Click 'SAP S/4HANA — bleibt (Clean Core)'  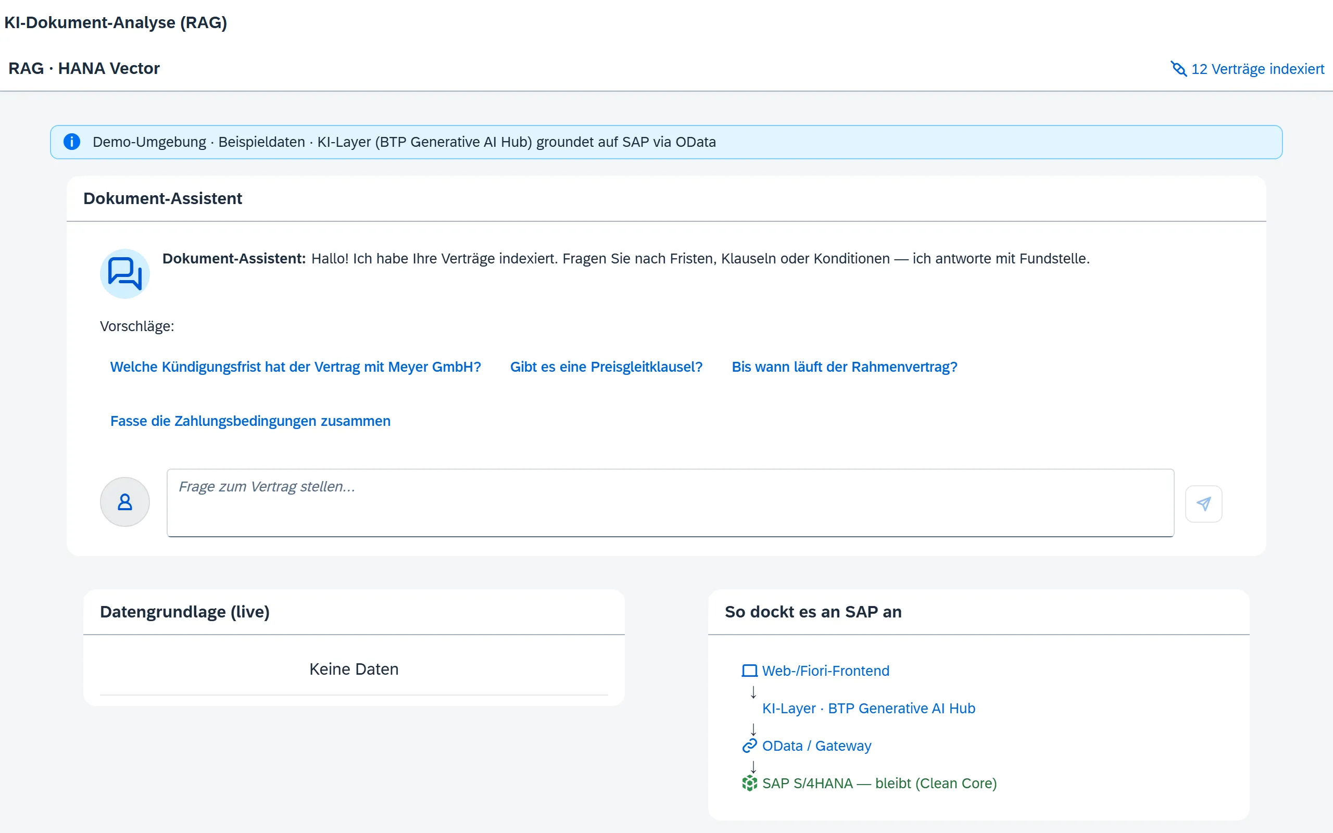click(x=879, y=783)
